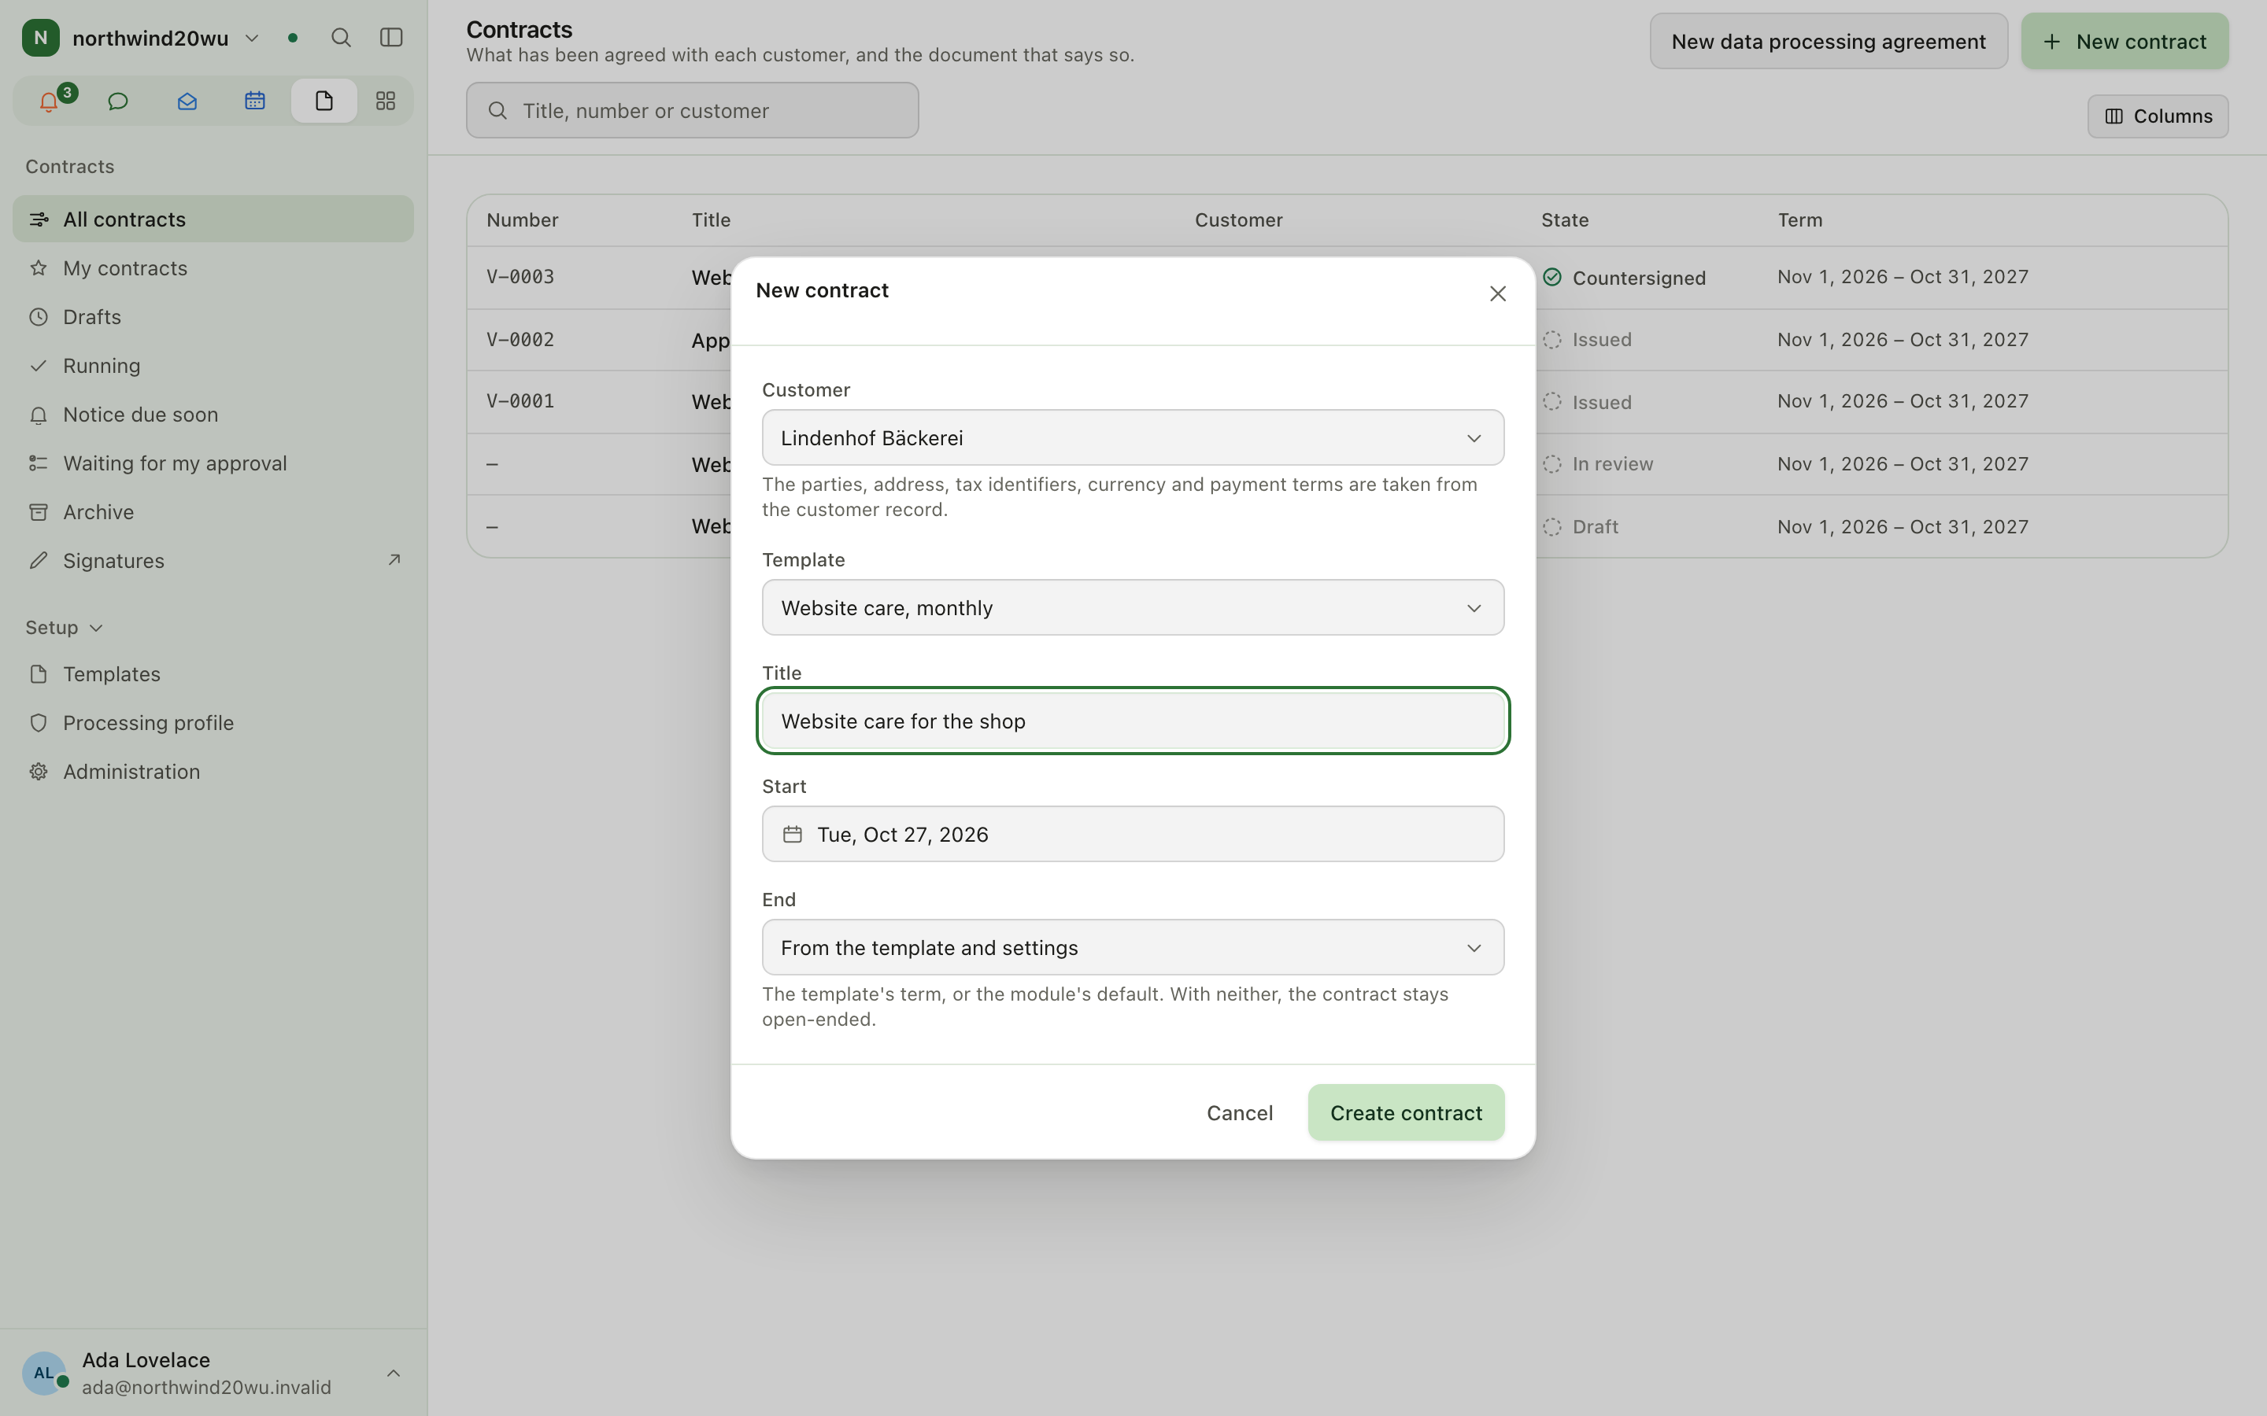Click the Start date field

[x=1133, y=835]
